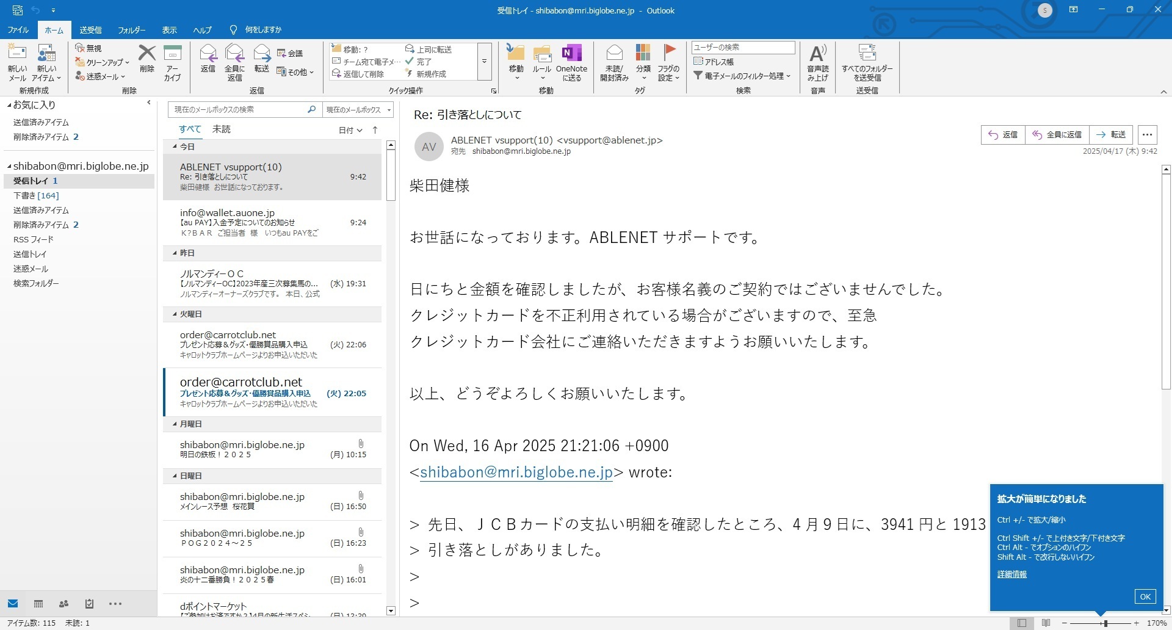Switch to normal view status bar icon
Viewport: 1172px width, 630px height.
pos(1022,623)
